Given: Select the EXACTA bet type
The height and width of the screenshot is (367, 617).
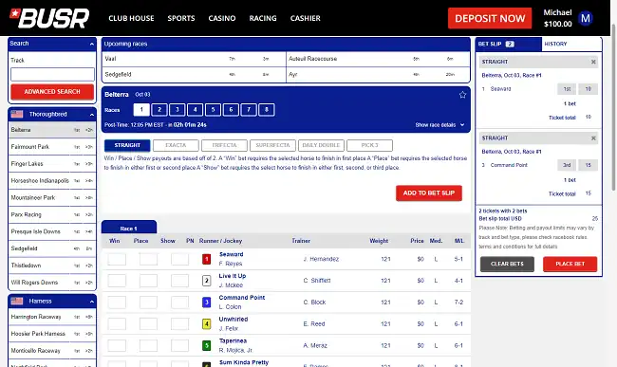Looking at the screenshot, I should [x=176, y=145].
